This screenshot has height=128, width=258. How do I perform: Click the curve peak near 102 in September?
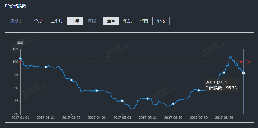coord(231,56)
